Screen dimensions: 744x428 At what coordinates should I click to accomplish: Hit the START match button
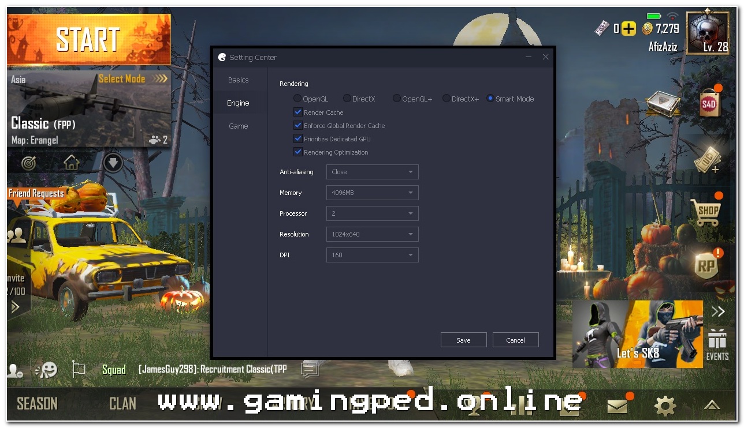coord(89,39)
